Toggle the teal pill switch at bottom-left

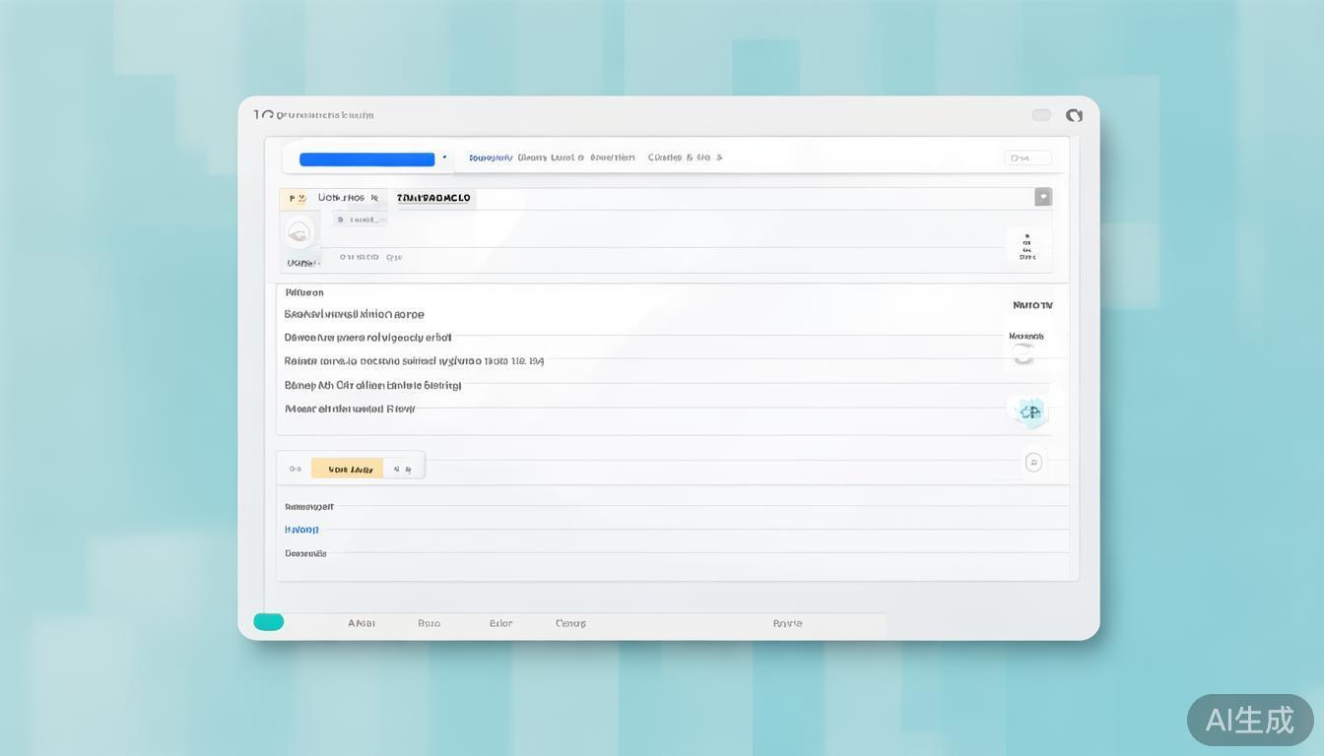269,622
